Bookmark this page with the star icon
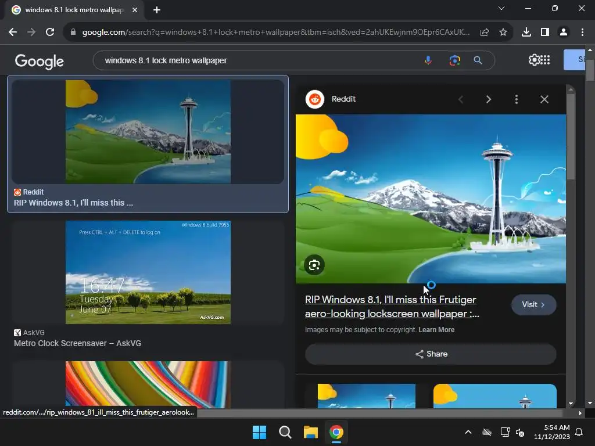The height and width of the screenshot is (446, 595). tap(503, 33)
